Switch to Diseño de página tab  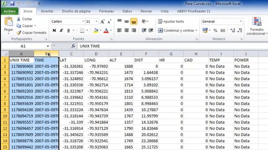point(76,11)
